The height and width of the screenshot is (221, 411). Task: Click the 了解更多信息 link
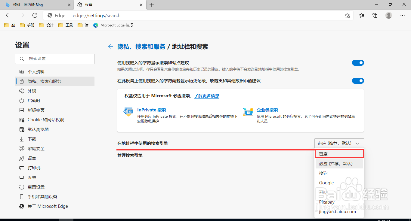point(206,96)
